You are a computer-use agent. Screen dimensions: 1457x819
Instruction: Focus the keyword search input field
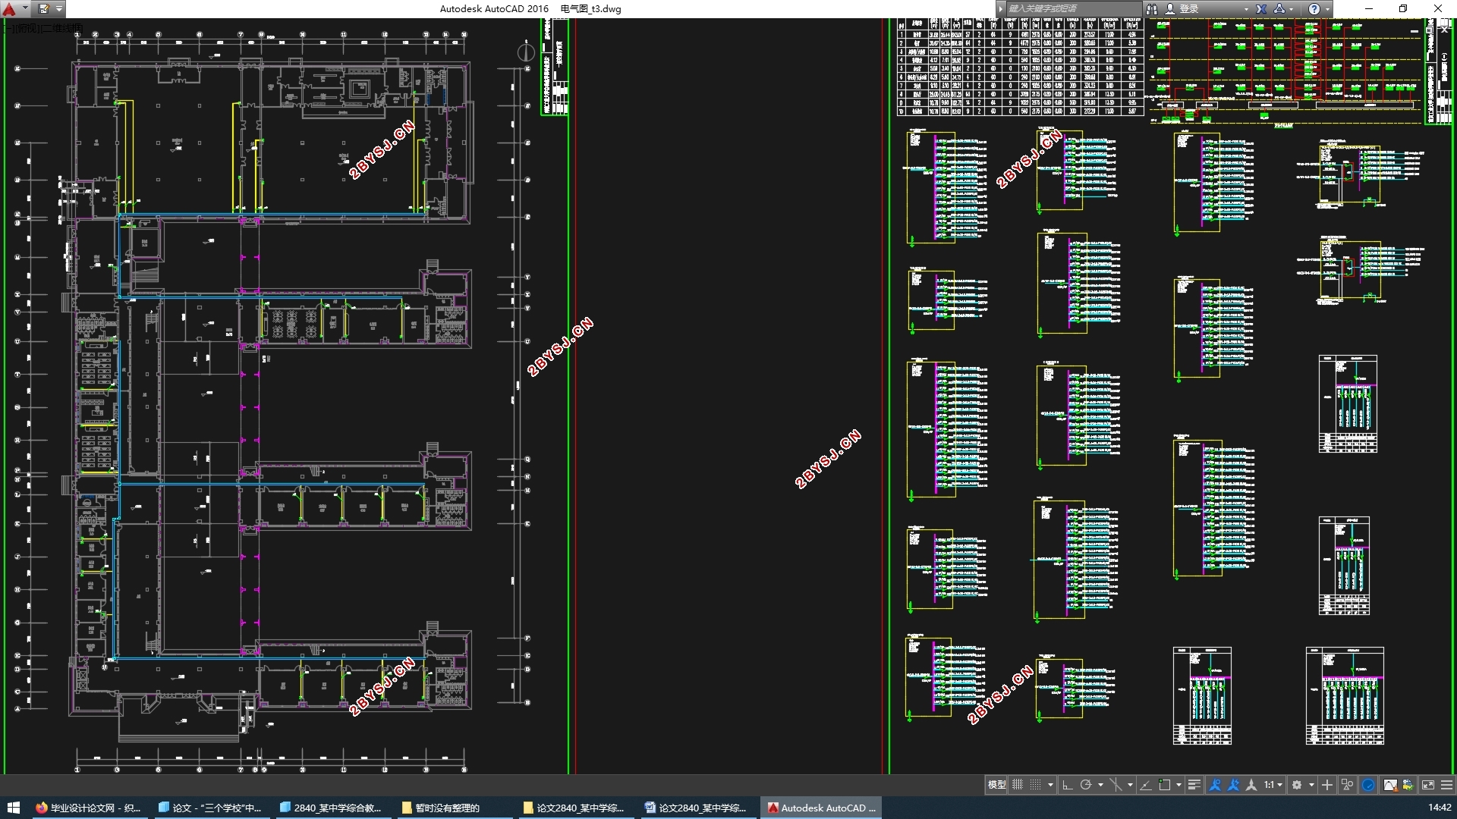(1074, 9)
